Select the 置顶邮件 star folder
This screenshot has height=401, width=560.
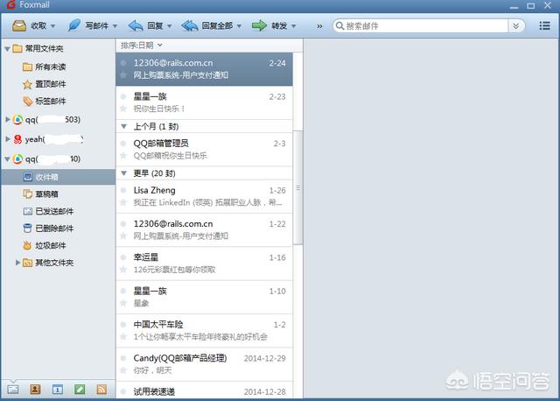click(45, 84)
